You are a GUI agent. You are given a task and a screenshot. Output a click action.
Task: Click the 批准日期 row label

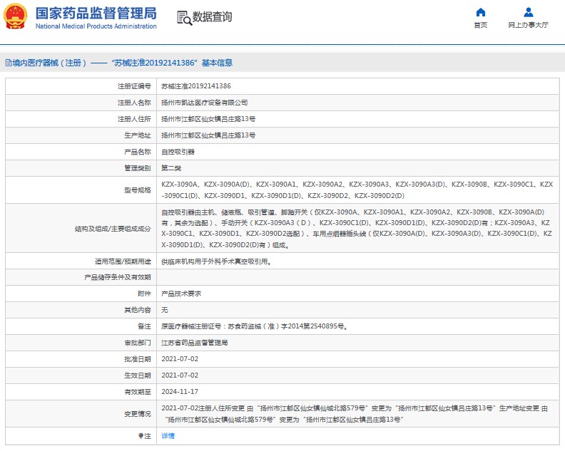[x=137, y=359]
